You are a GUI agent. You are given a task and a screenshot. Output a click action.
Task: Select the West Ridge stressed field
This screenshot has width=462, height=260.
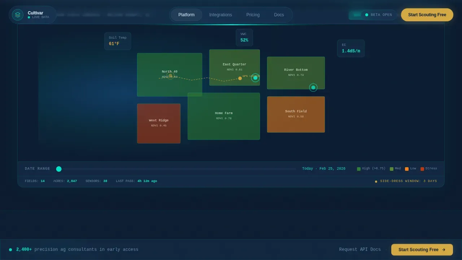pyautogui.click(x=159, y=123)
